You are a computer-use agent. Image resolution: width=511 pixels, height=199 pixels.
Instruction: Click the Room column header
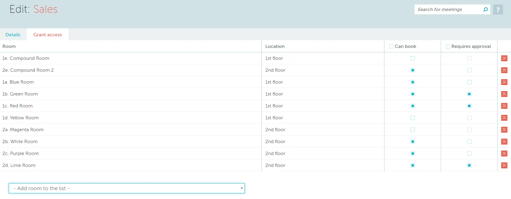tap(9, 46)
